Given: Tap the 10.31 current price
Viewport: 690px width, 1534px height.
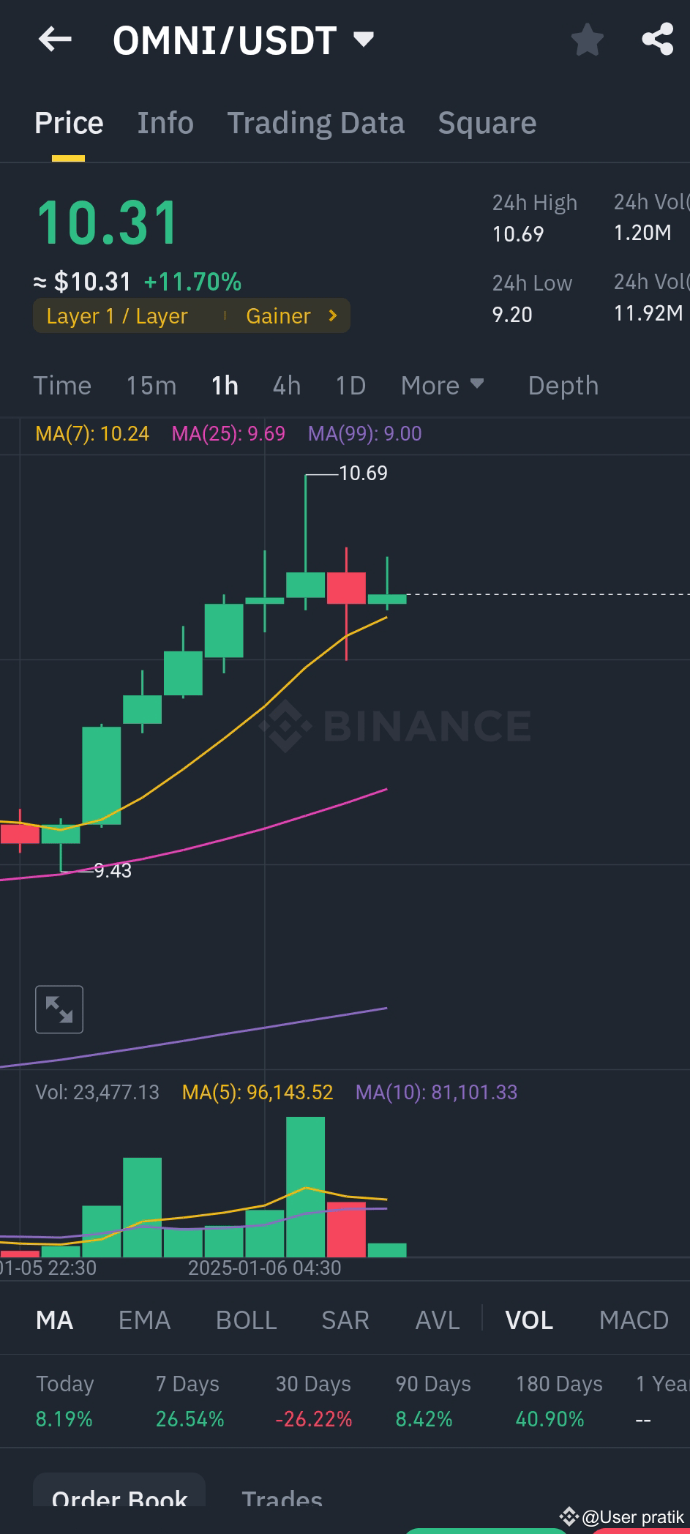Looking at the screenshot, I should click(x=108, y=222).
